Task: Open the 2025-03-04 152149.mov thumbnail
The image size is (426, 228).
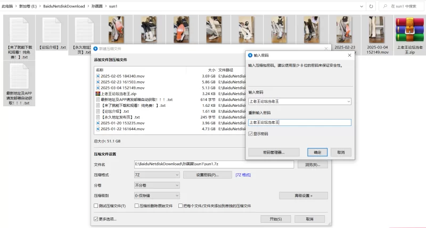Action: coord(377,30)
